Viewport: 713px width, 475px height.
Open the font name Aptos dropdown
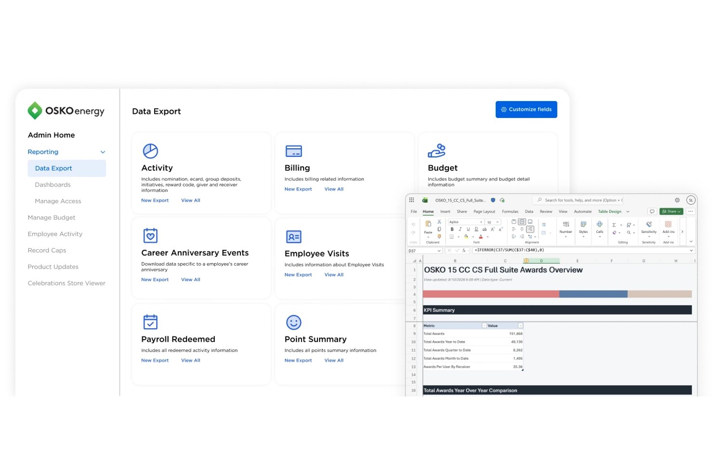(x=481, y=222)
